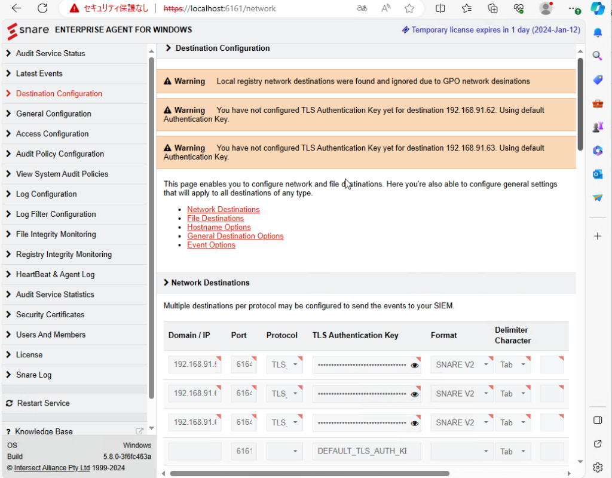Screen dimensions: 612x478
Task: Open the favorites list icon
Action: tap(466, 8)
